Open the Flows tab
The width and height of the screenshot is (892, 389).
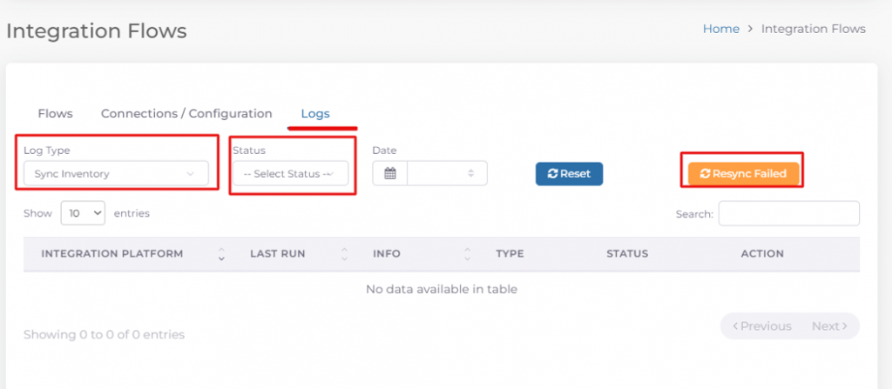click(55, 114)
